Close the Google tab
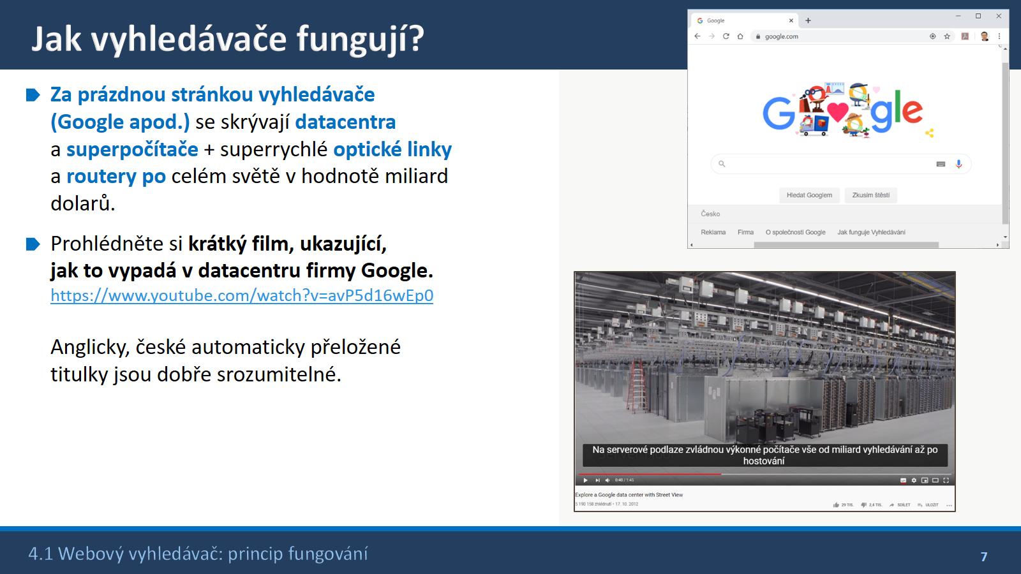1021x574 pixels. pos(791,20)
